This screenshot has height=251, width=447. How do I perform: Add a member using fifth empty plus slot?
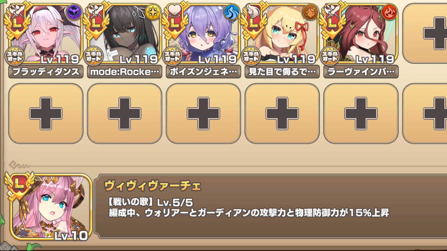tap(361, 113)
